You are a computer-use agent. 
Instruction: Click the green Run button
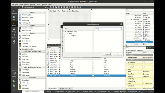click(x=14, y=81)
